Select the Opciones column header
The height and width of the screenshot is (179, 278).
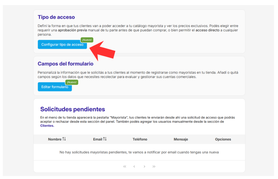tap(223, 139)
